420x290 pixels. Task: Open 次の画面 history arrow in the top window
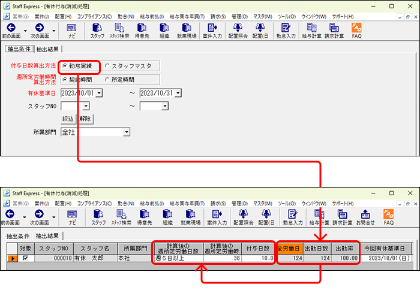pyautogui.click(x=54, y=31)
